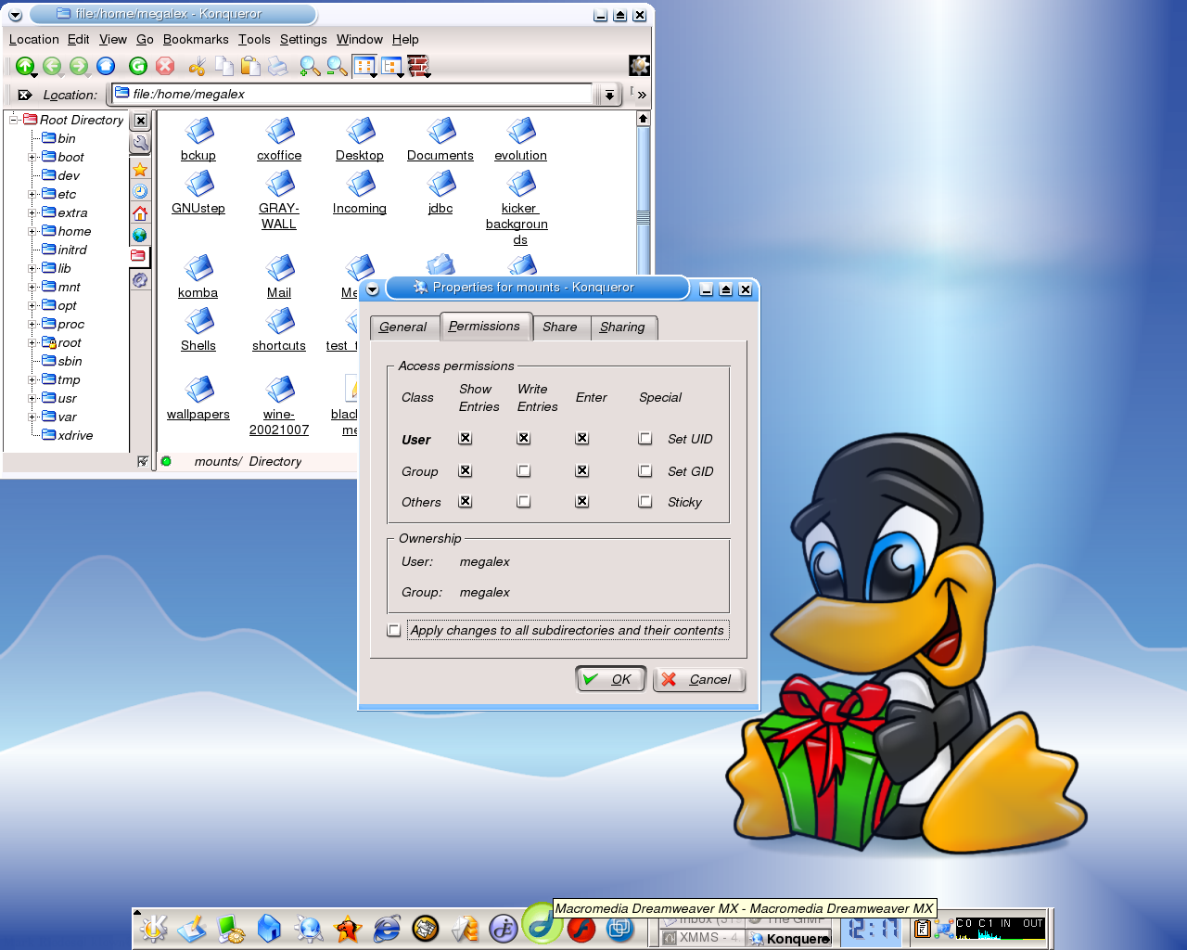Click the red brick wall toolbar icon
This screenshot has height=950, width=1187.
(419, 66)
